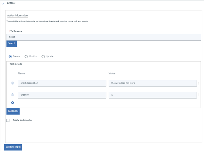Enable the Create and monitor checkbox

8,120
